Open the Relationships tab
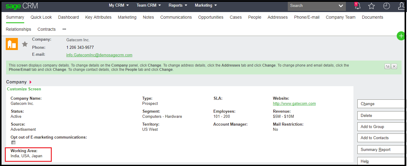Image resolution: width=407 pixels, height=166 pixels. pos(18,29)
